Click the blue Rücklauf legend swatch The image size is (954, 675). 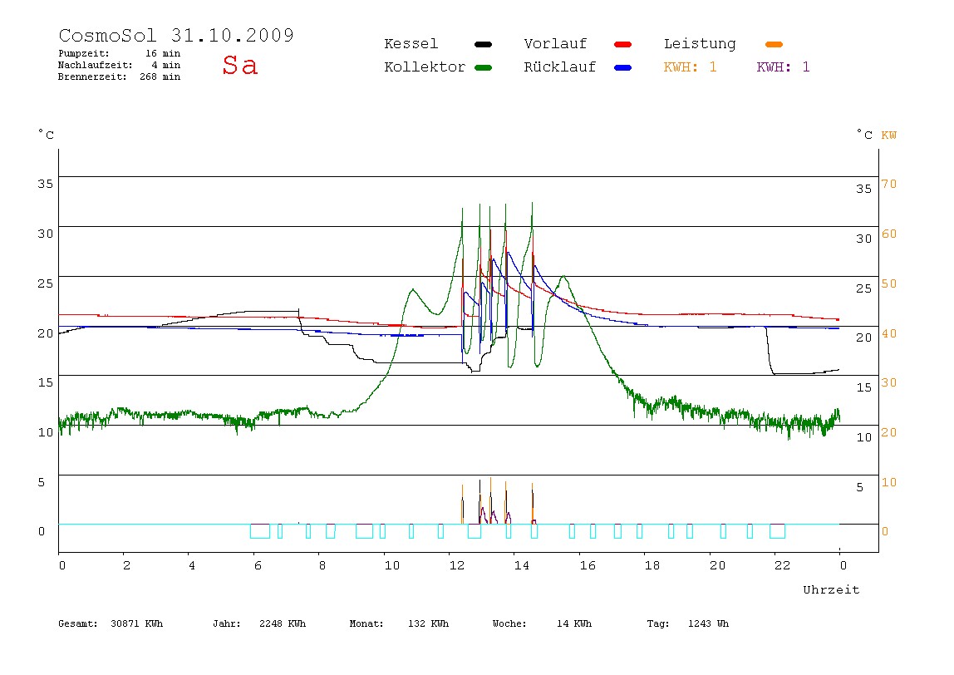pos(623,67)
